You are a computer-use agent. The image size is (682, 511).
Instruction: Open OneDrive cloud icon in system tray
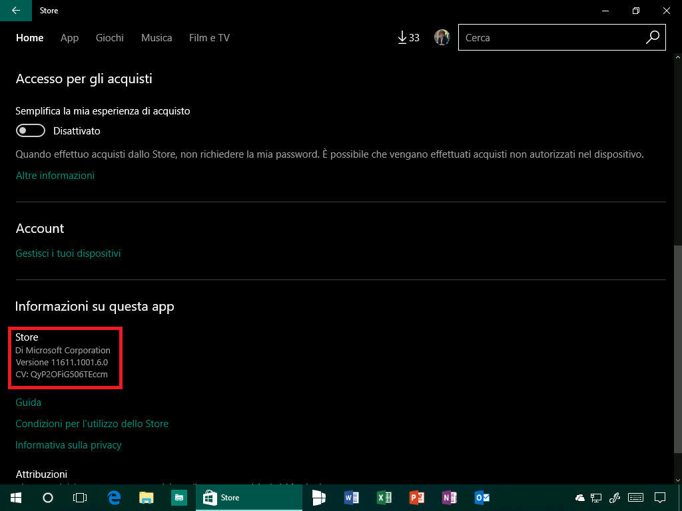(580, 498)
